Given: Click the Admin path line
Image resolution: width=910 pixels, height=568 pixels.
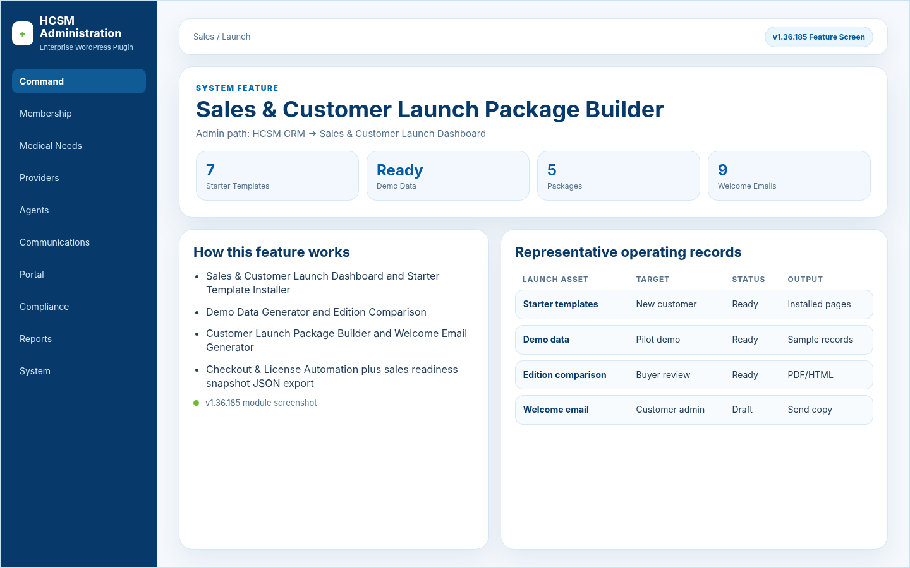Looking at the screenshot, I should pos(341,134).
